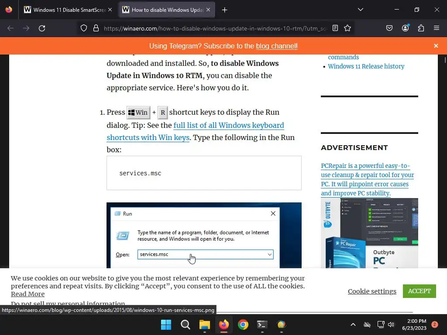
Task: Click the Win key label in step 1
Action: 138,113
